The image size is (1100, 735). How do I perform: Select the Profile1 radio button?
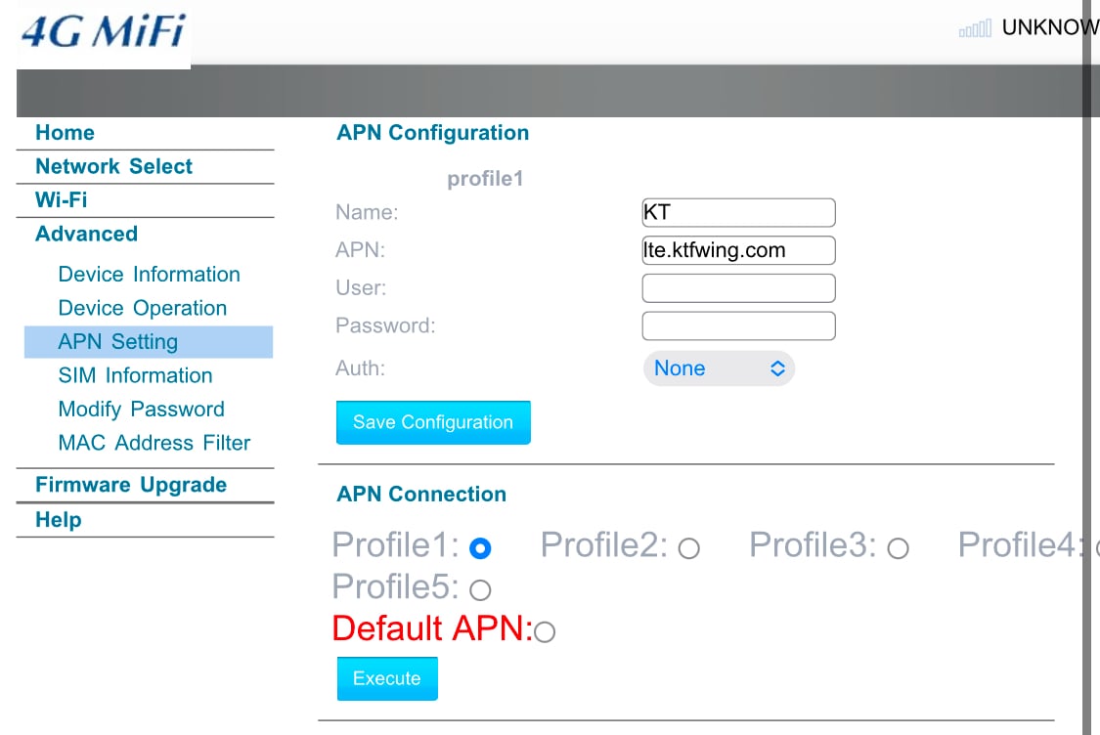(x=480, y=548)
